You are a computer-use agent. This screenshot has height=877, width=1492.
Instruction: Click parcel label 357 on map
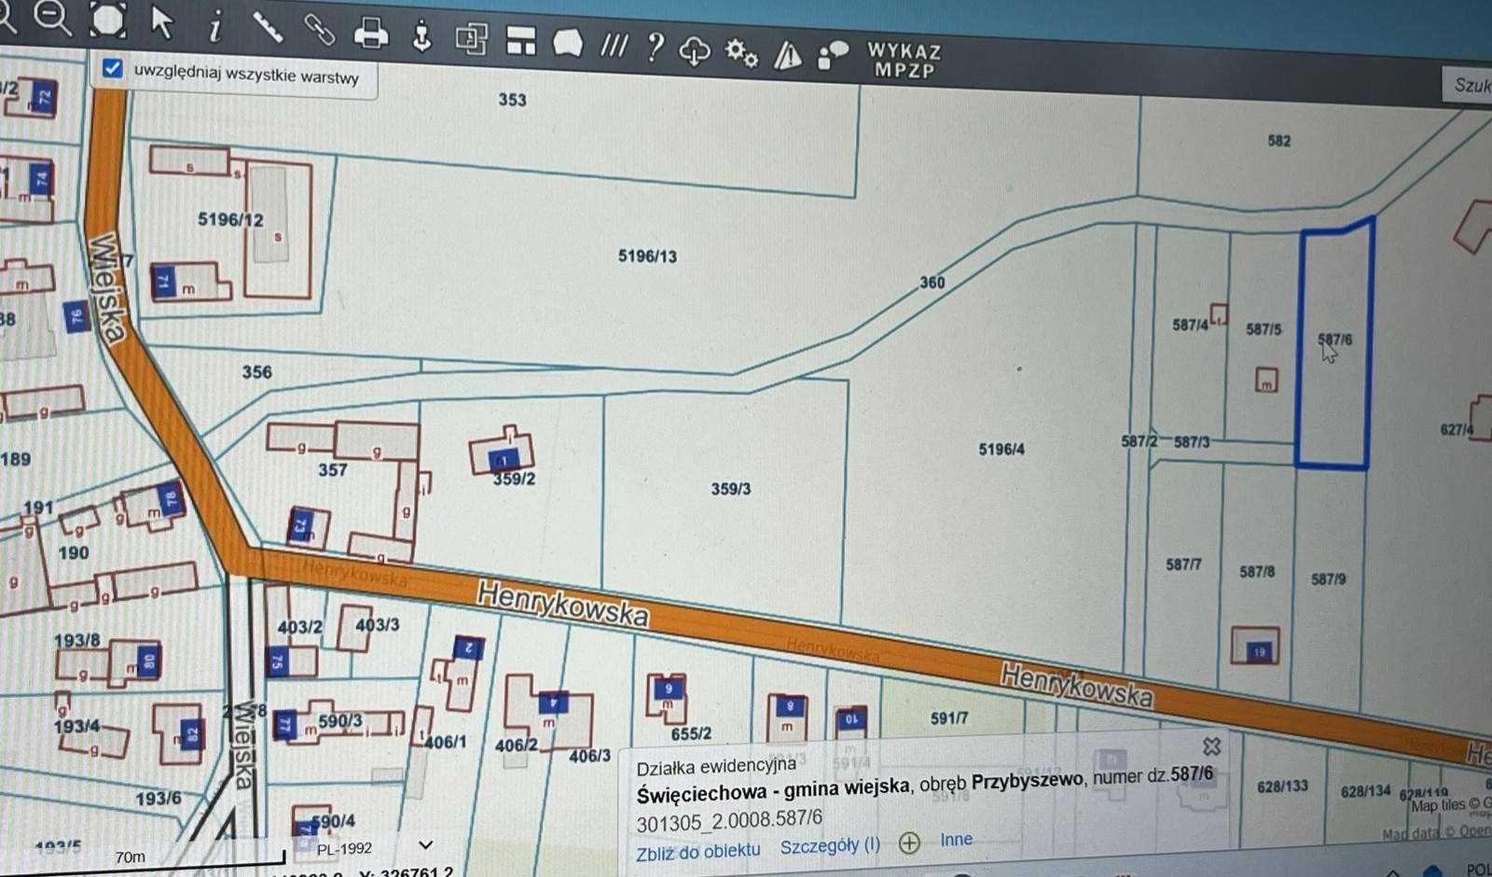tap(332, 470)
